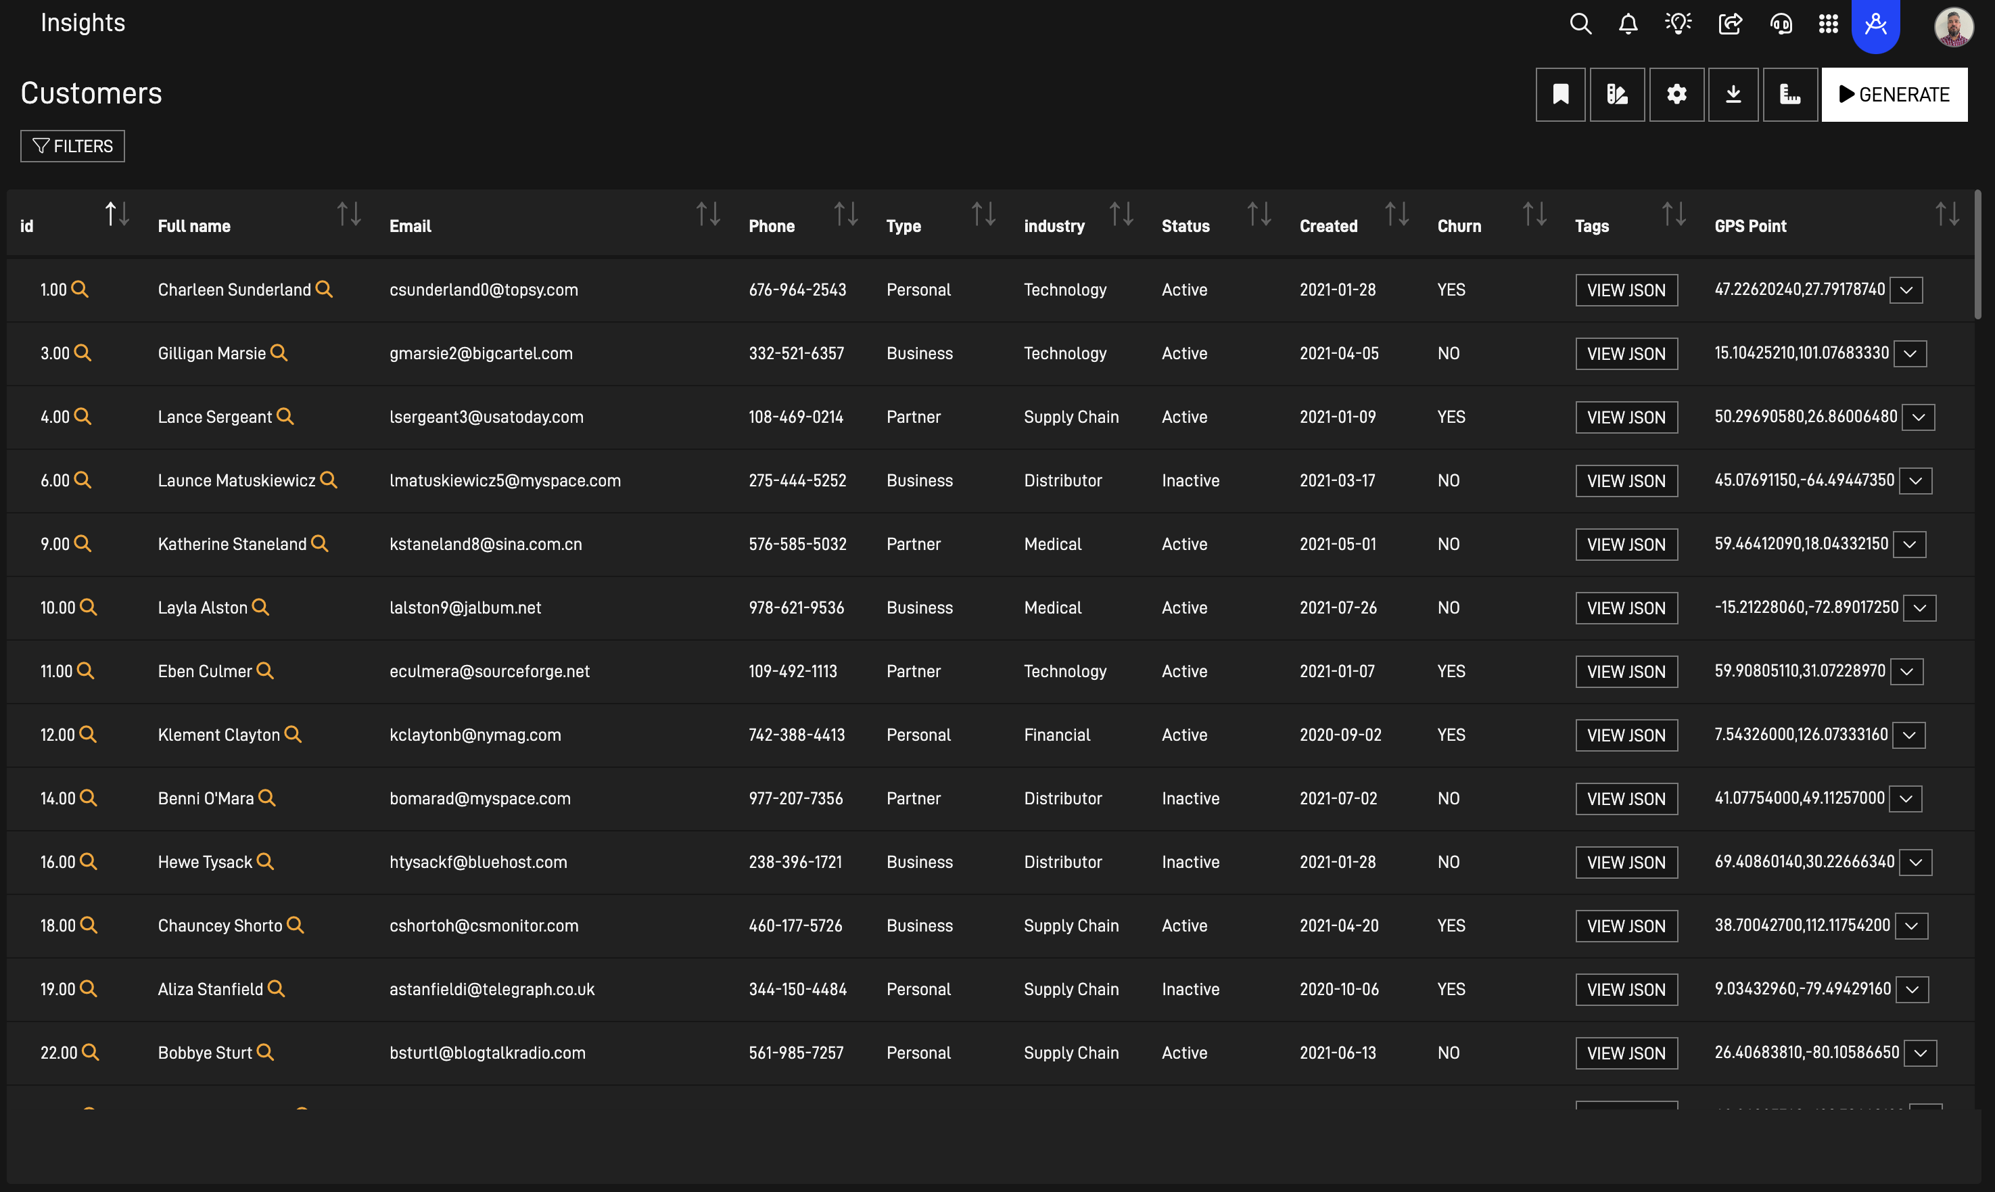Open the chart view icon

click(x=1789, y=95)
